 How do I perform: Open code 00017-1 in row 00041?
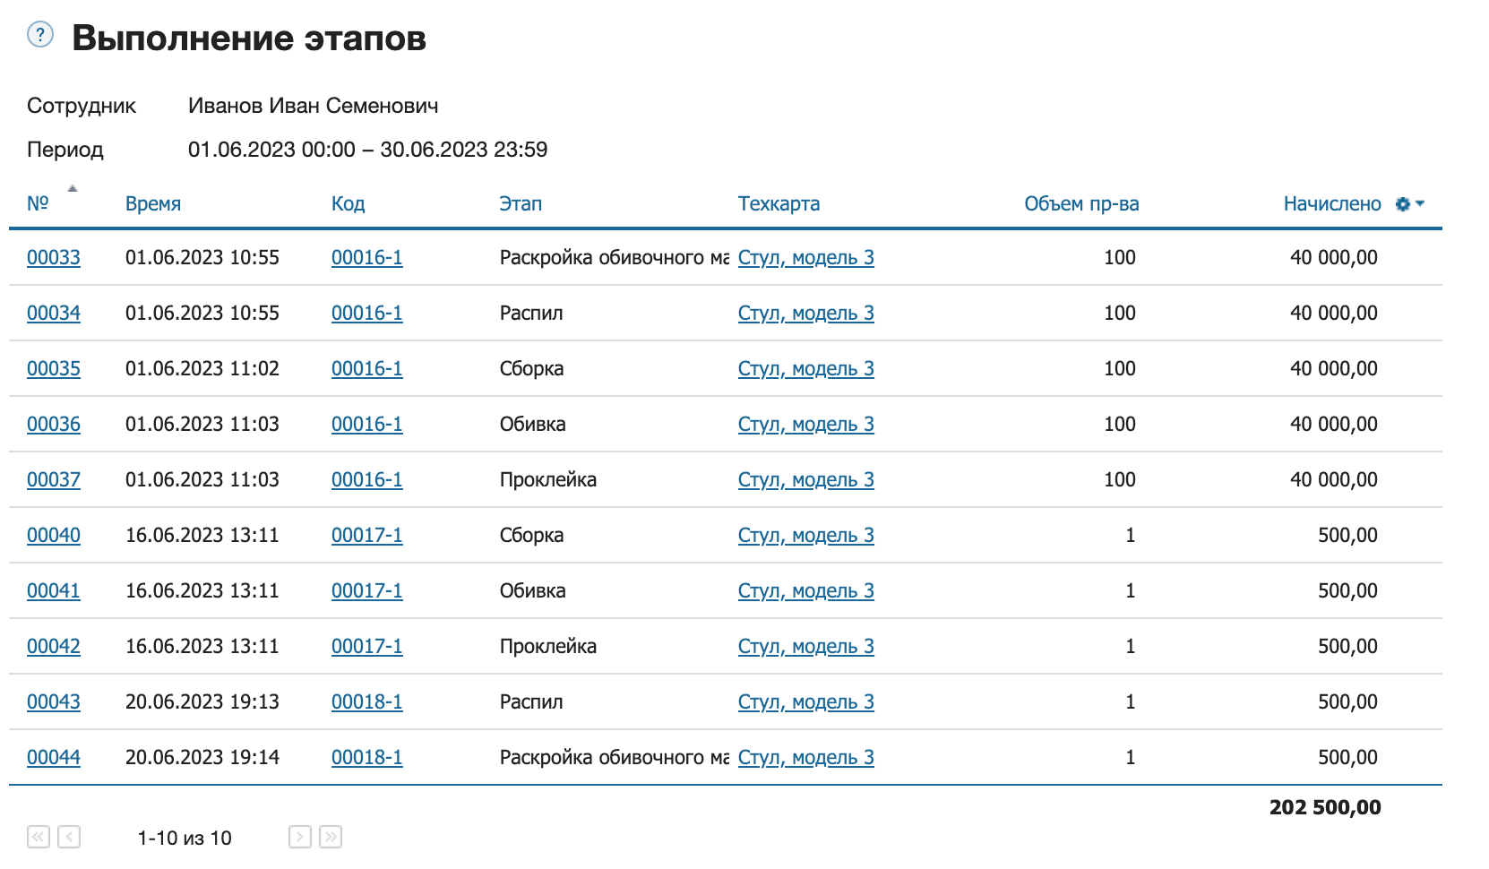366,590
